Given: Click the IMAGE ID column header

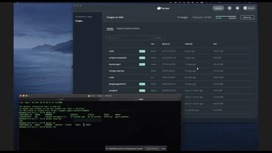Looking at the screenshot, I should point(166,44).
